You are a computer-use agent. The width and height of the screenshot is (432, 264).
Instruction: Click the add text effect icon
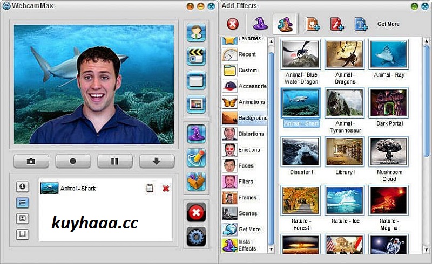tap(361, 24)
